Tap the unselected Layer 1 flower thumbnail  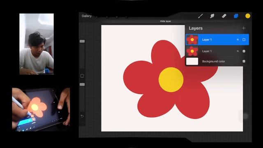pyautogui.click(x=192, y=51)
